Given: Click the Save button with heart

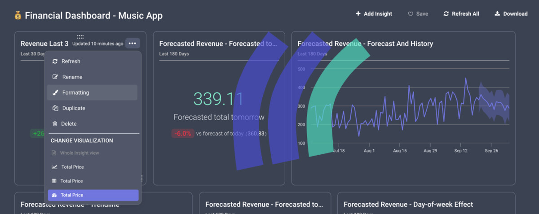Looking at the screenshot, I should [x=418, y=14].
